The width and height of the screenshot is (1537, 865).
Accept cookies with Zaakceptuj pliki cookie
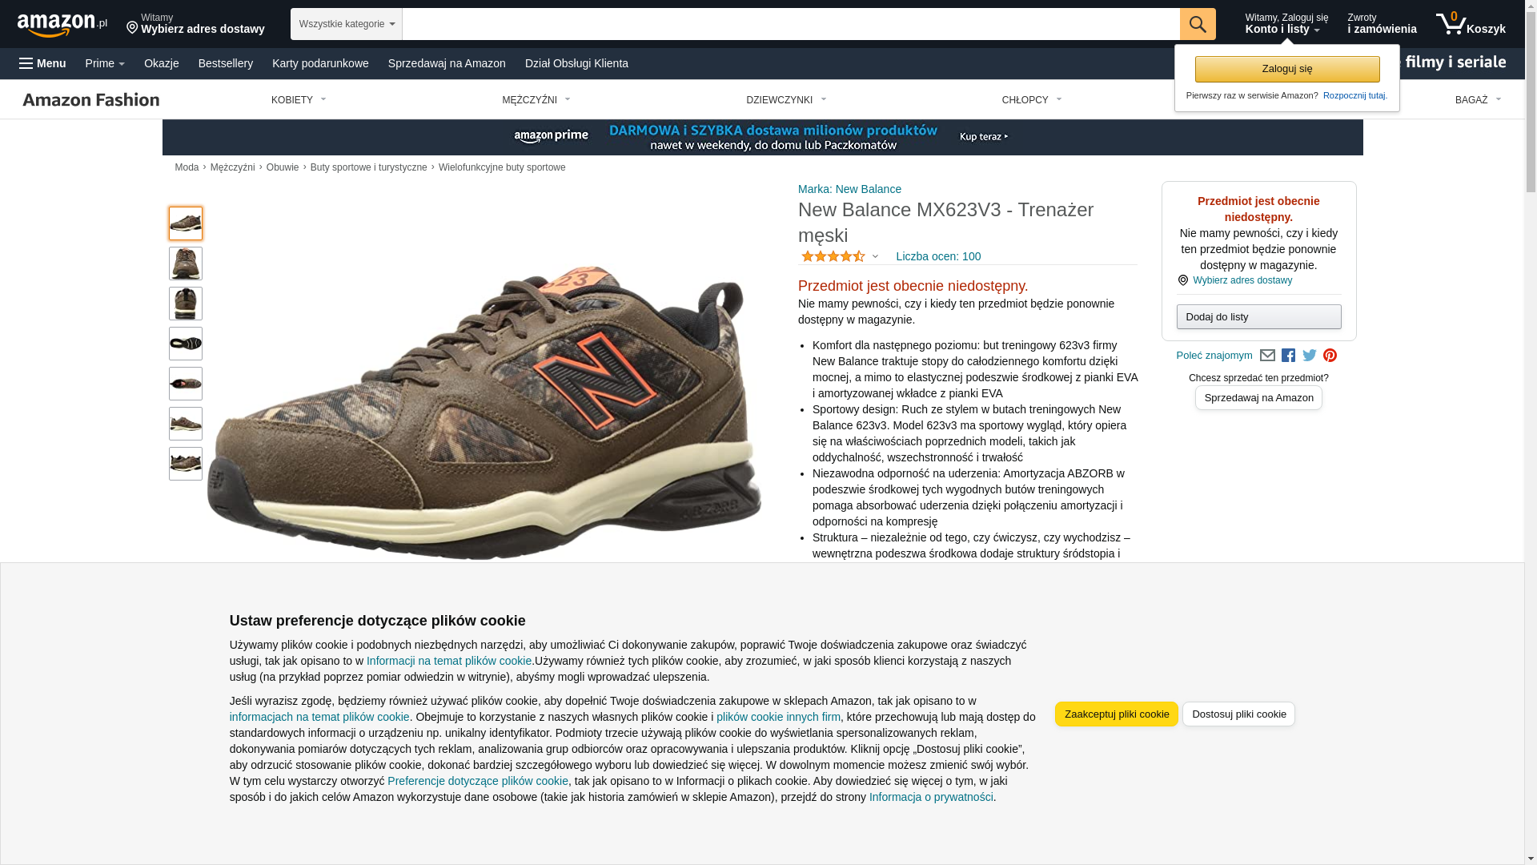1116,714
